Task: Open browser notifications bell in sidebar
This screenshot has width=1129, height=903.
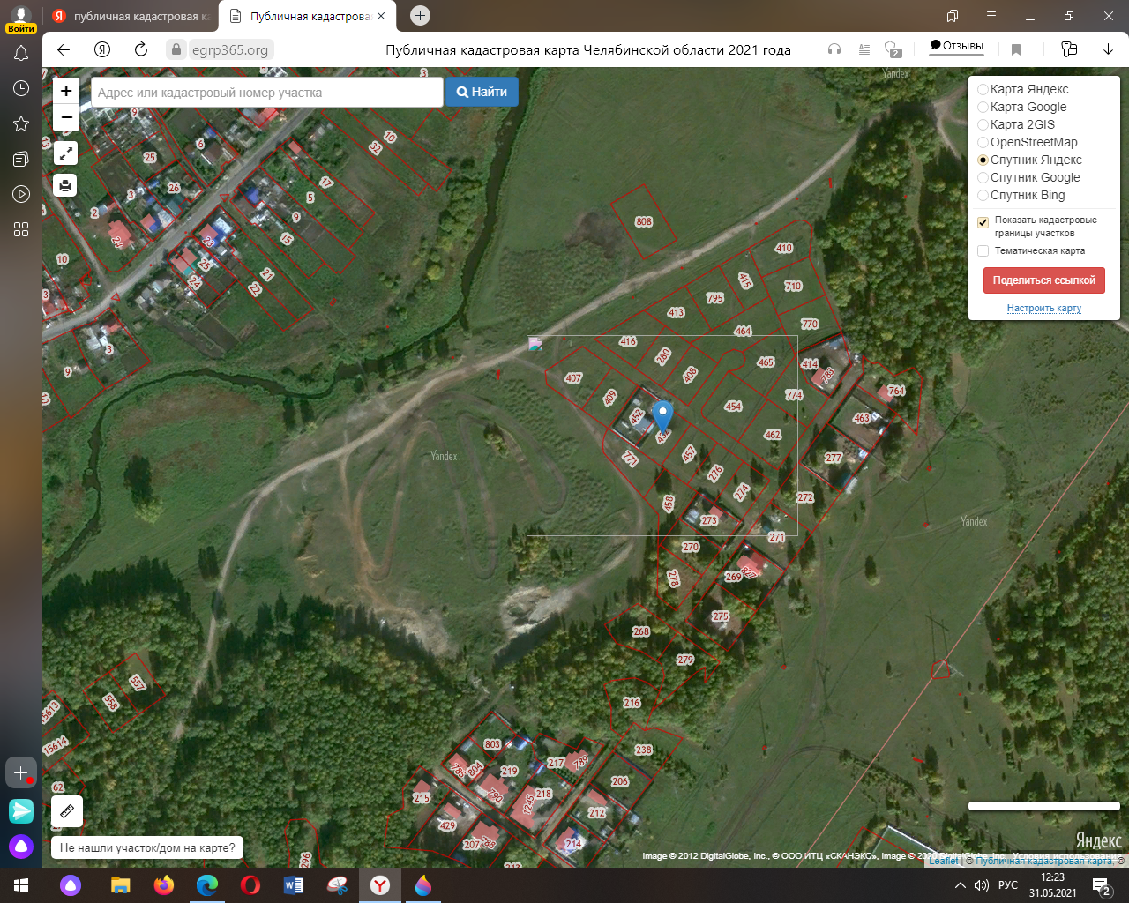Action: click(x=21, y=54)
